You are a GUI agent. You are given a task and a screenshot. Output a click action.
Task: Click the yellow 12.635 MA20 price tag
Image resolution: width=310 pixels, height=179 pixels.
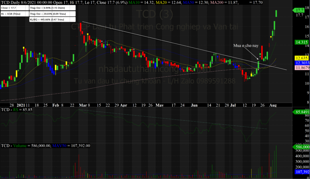[x=301, y=57]
